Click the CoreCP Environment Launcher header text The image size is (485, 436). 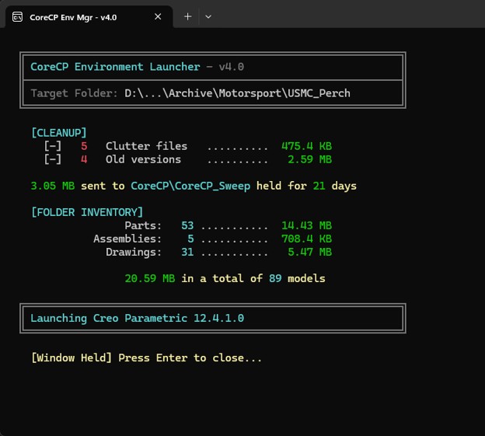115,67
